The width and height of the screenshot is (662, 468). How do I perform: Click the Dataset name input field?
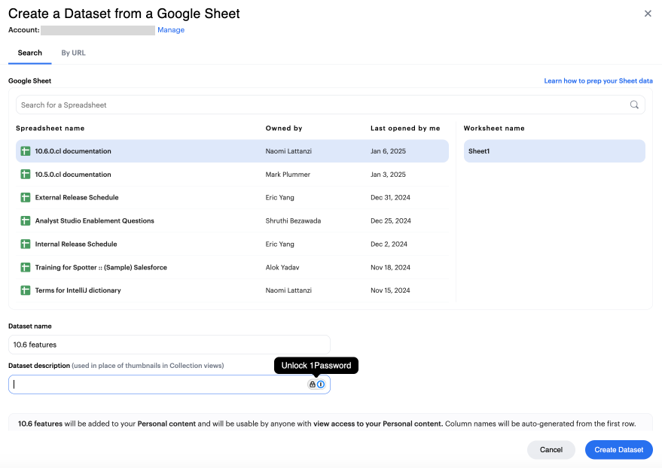169,345
